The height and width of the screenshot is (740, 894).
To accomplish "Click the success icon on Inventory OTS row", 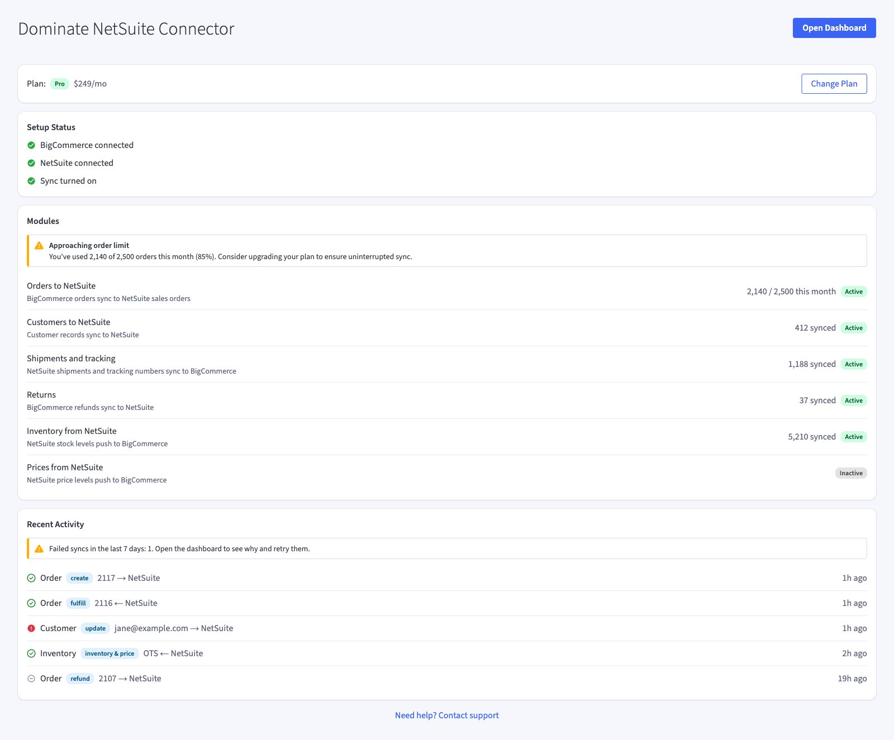I will coord(31,653).
